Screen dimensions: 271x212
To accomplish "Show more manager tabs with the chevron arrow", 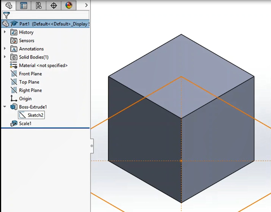I will click(x=86, y=5).
